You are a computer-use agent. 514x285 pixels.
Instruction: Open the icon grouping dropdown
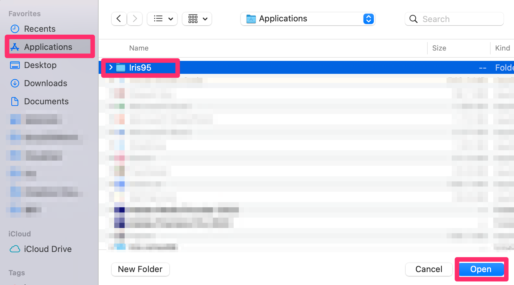click(197, 19)
